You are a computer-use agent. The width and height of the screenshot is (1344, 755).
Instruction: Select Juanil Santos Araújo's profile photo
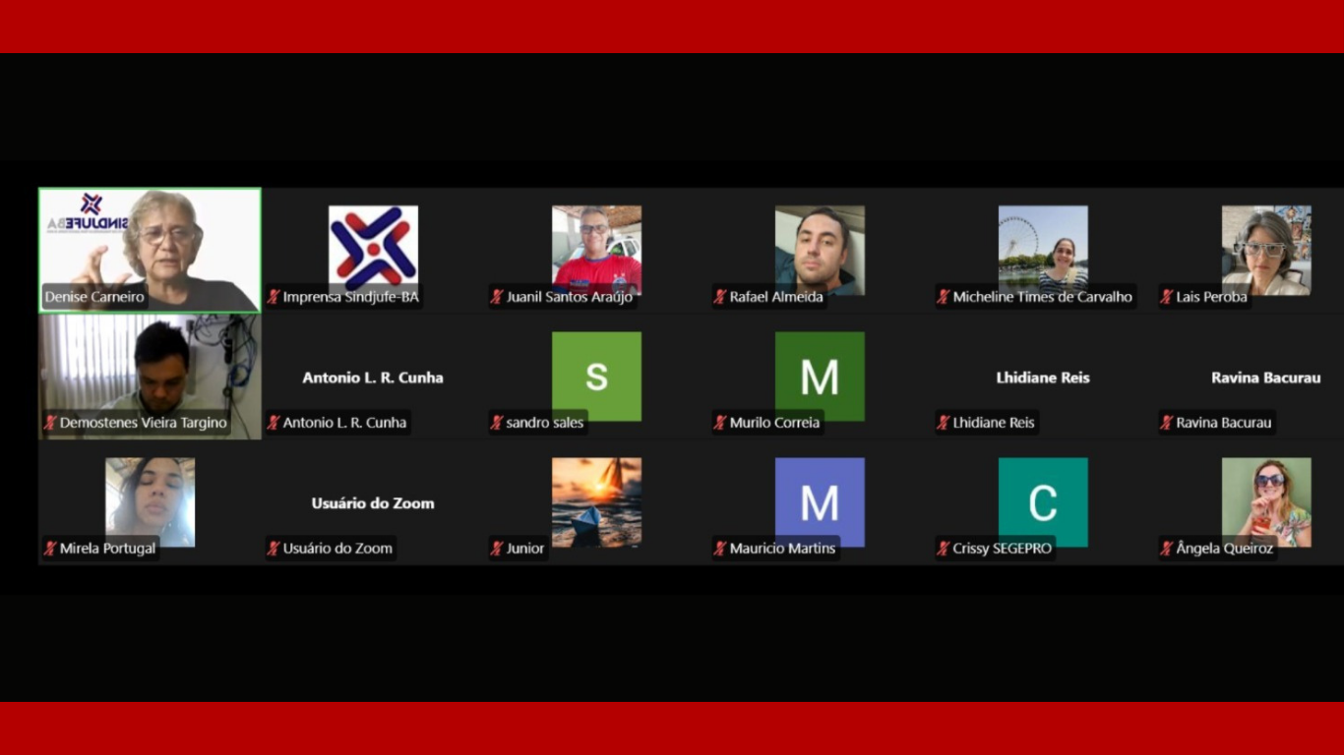pyautogui.click(x=596, y=248)
